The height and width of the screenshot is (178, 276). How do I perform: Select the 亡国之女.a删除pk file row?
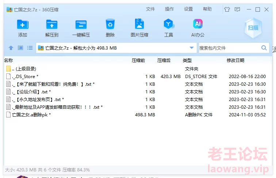tap(31, 115)
